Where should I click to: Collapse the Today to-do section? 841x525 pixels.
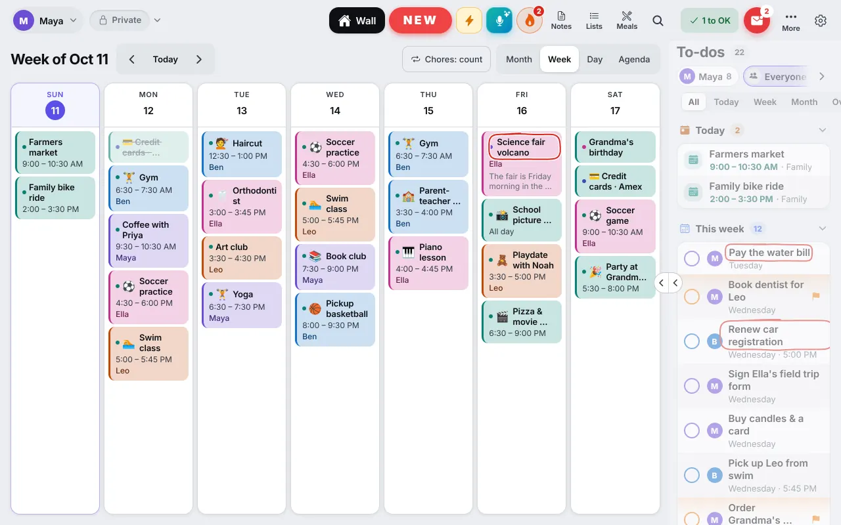point(822,130)
